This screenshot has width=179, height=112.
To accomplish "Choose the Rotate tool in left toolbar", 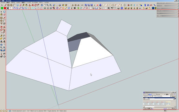I will (x=1, y=30).
